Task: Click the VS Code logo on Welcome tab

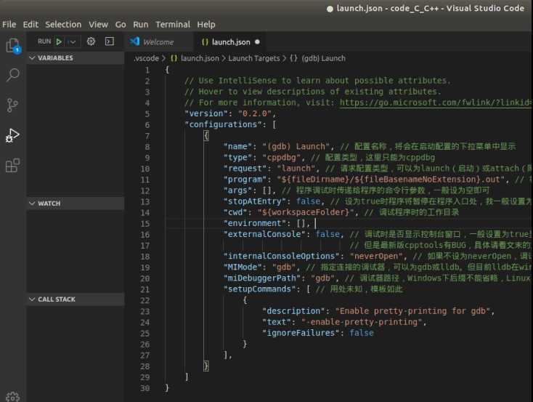Action: pyautogui.click(x=134, y=41)
